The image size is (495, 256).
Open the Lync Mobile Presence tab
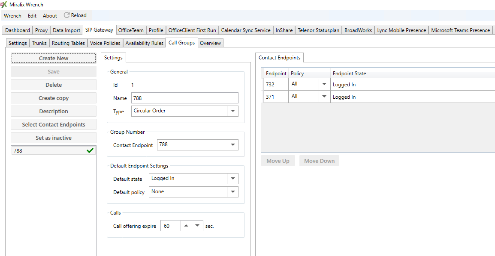click(x=401, y=30)
